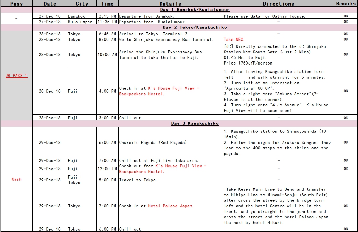This screenshot has height=232, width=358.
Task: Select the 6:45 AM time cell
Action: [x=107, y=34]
